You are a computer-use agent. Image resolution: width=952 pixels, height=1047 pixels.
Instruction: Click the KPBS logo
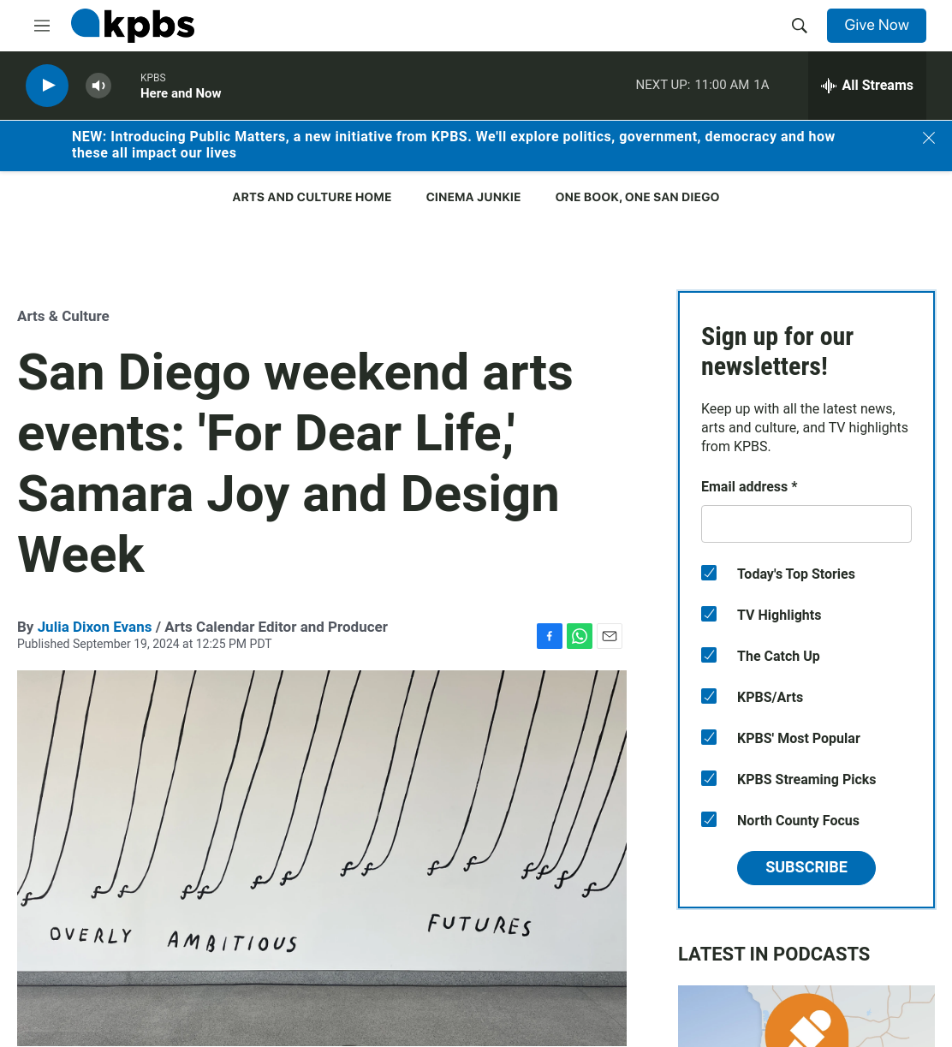(133, 26)
